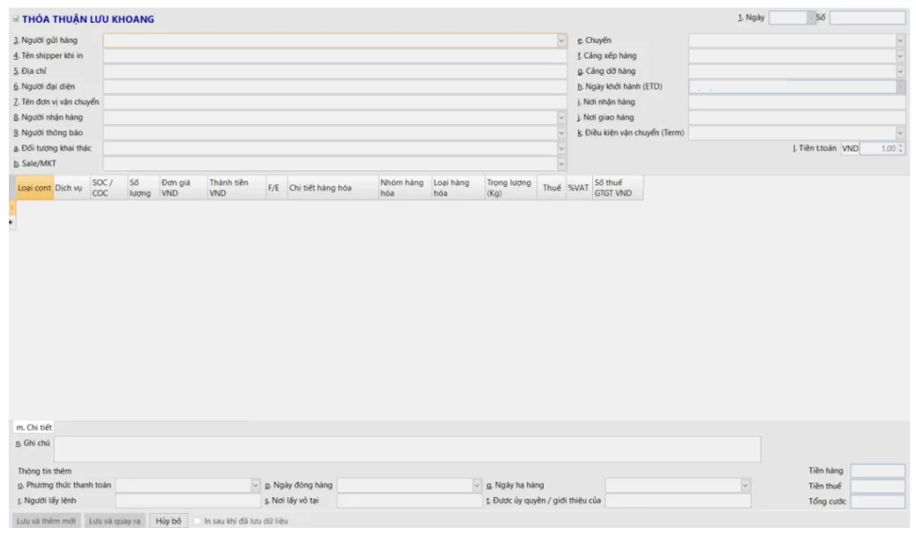Select the 'Loại cont' column header
This screenshot has width=916, height=534.
point(34,188)
